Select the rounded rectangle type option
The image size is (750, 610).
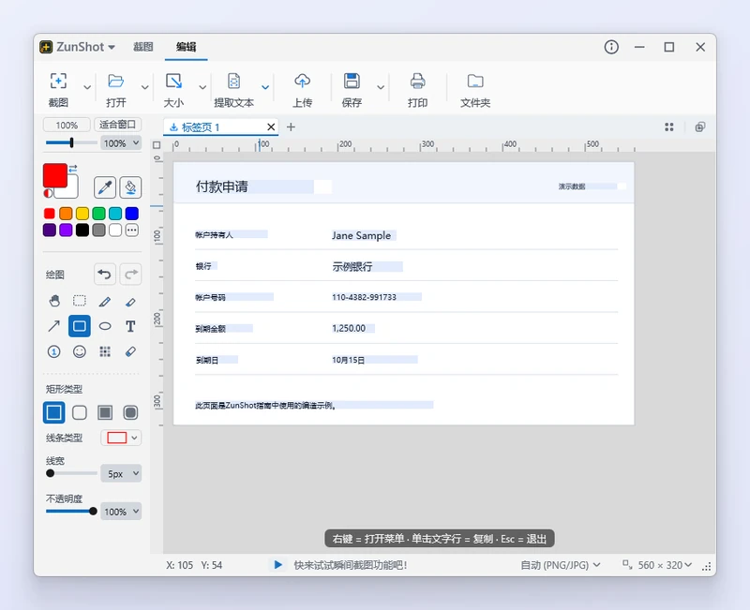click(x=80, y=412)
